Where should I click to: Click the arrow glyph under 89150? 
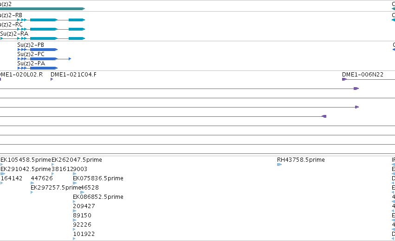pos(74,220)
